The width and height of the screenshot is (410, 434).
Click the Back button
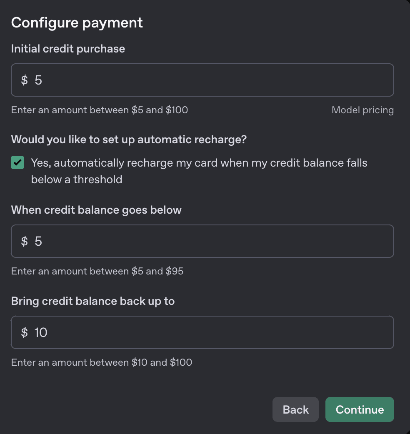click(295, 409)
